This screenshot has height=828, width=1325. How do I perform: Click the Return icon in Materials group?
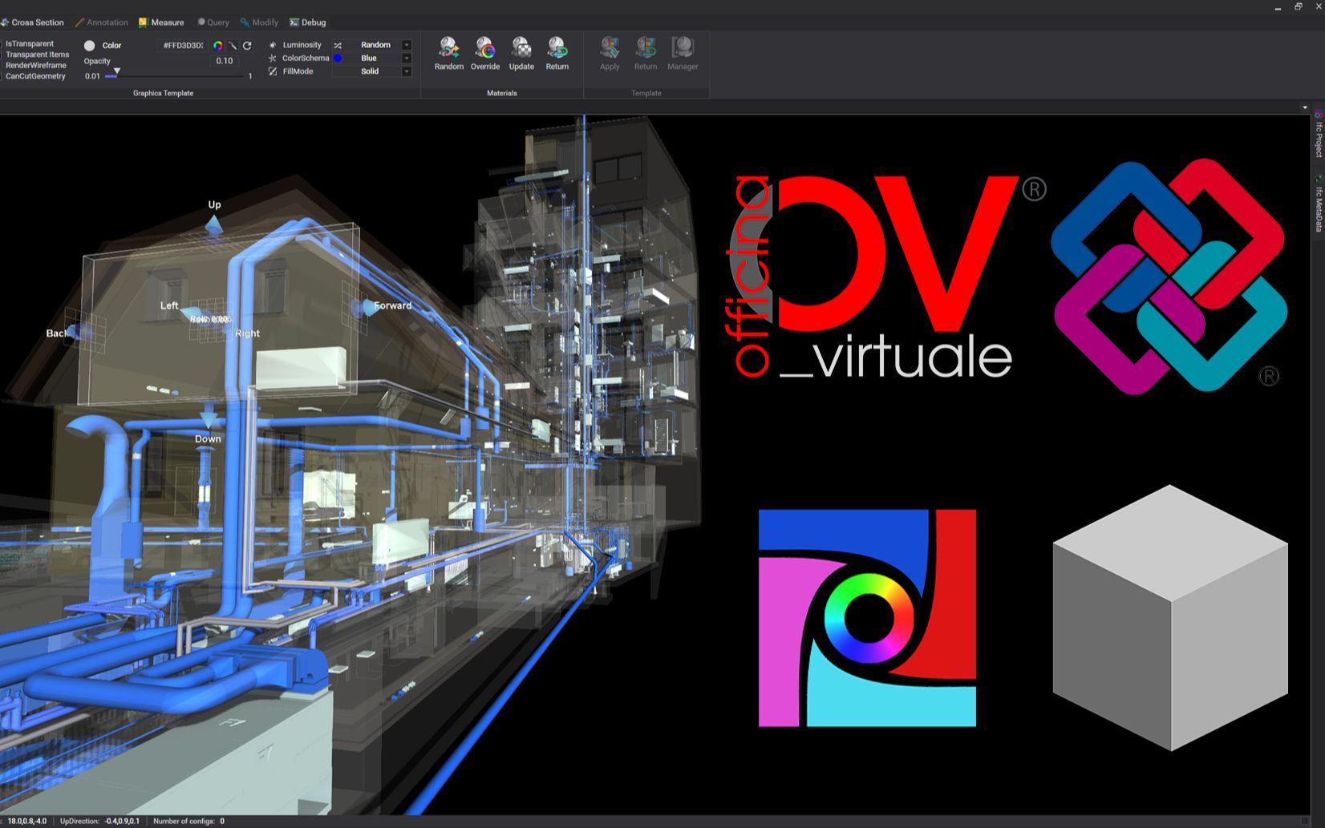click(557, 48)
